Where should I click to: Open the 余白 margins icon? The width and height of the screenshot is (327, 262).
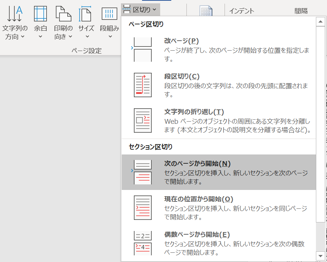[x=40, y=14]
